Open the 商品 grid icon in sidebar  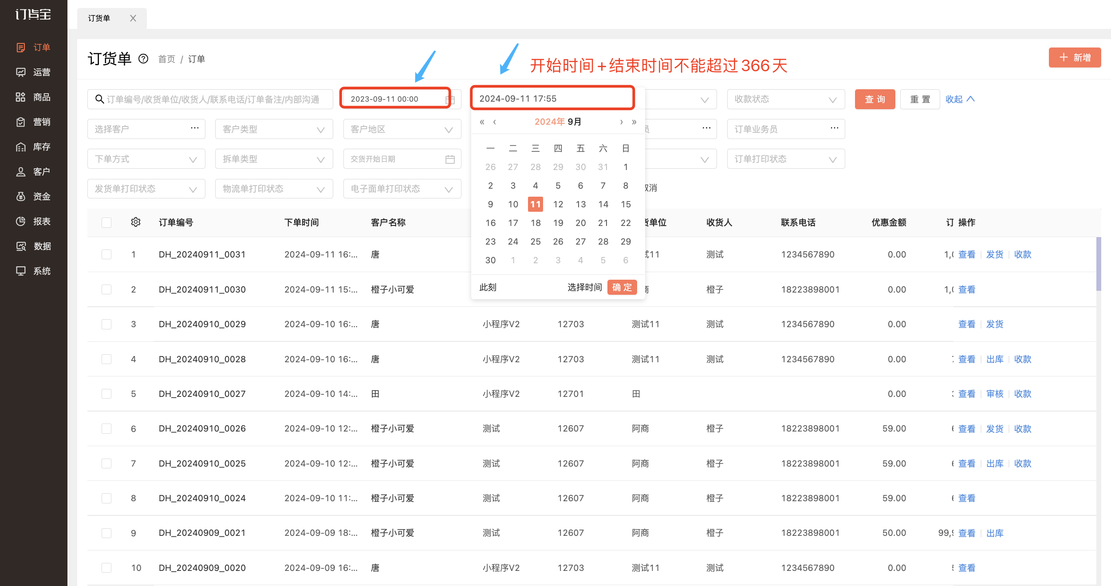tap(21, 97)
